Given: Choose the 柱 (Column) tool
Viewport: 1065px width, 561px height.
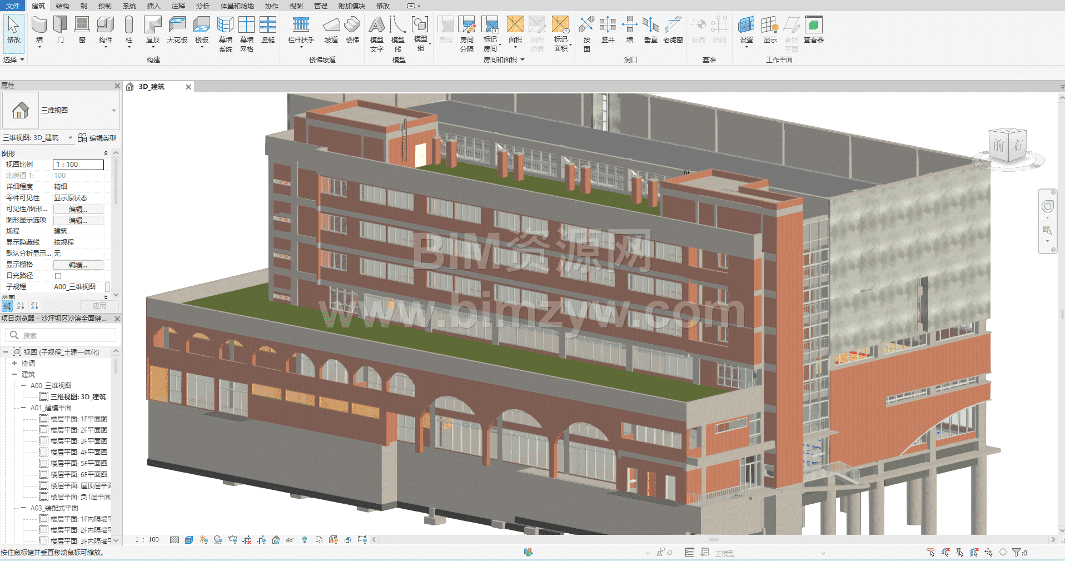Looking at the screenshot, I should pyautogui.click(x=129, y=31).
